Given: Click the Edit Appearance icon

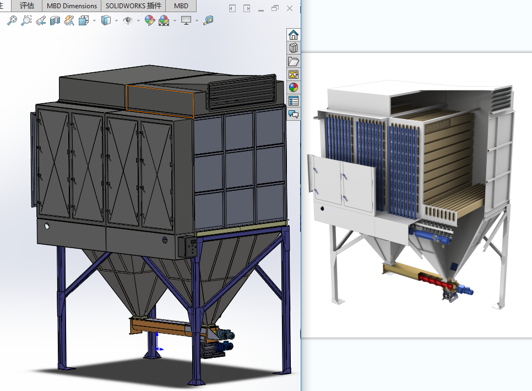Looking at the screenshot, I should point(149,20).
